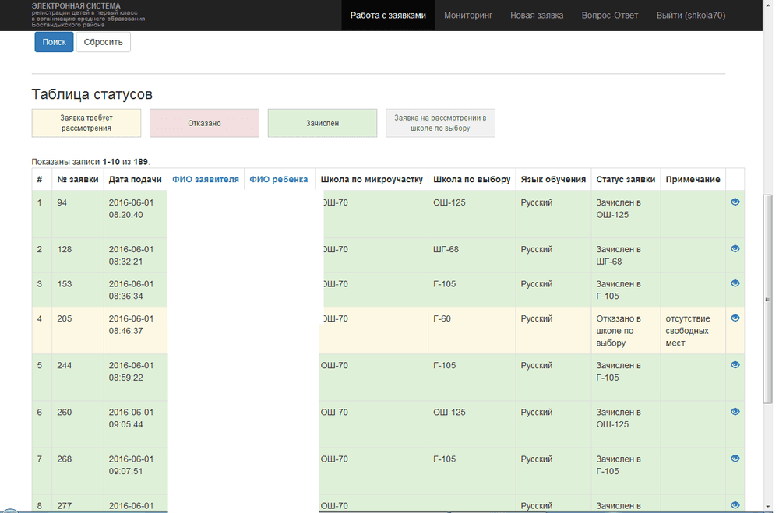
Task: View details of application 94 via eye icon
Action: [x=735, y=202]
